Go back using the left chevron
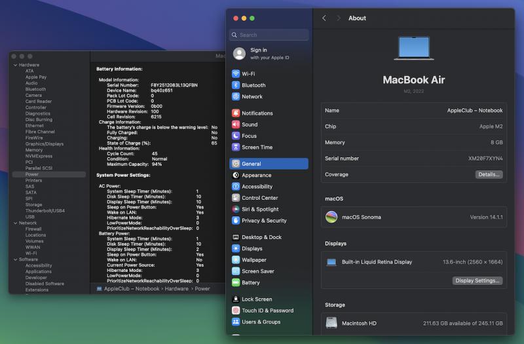Screen dimensions: 524x344 (324, 18)
